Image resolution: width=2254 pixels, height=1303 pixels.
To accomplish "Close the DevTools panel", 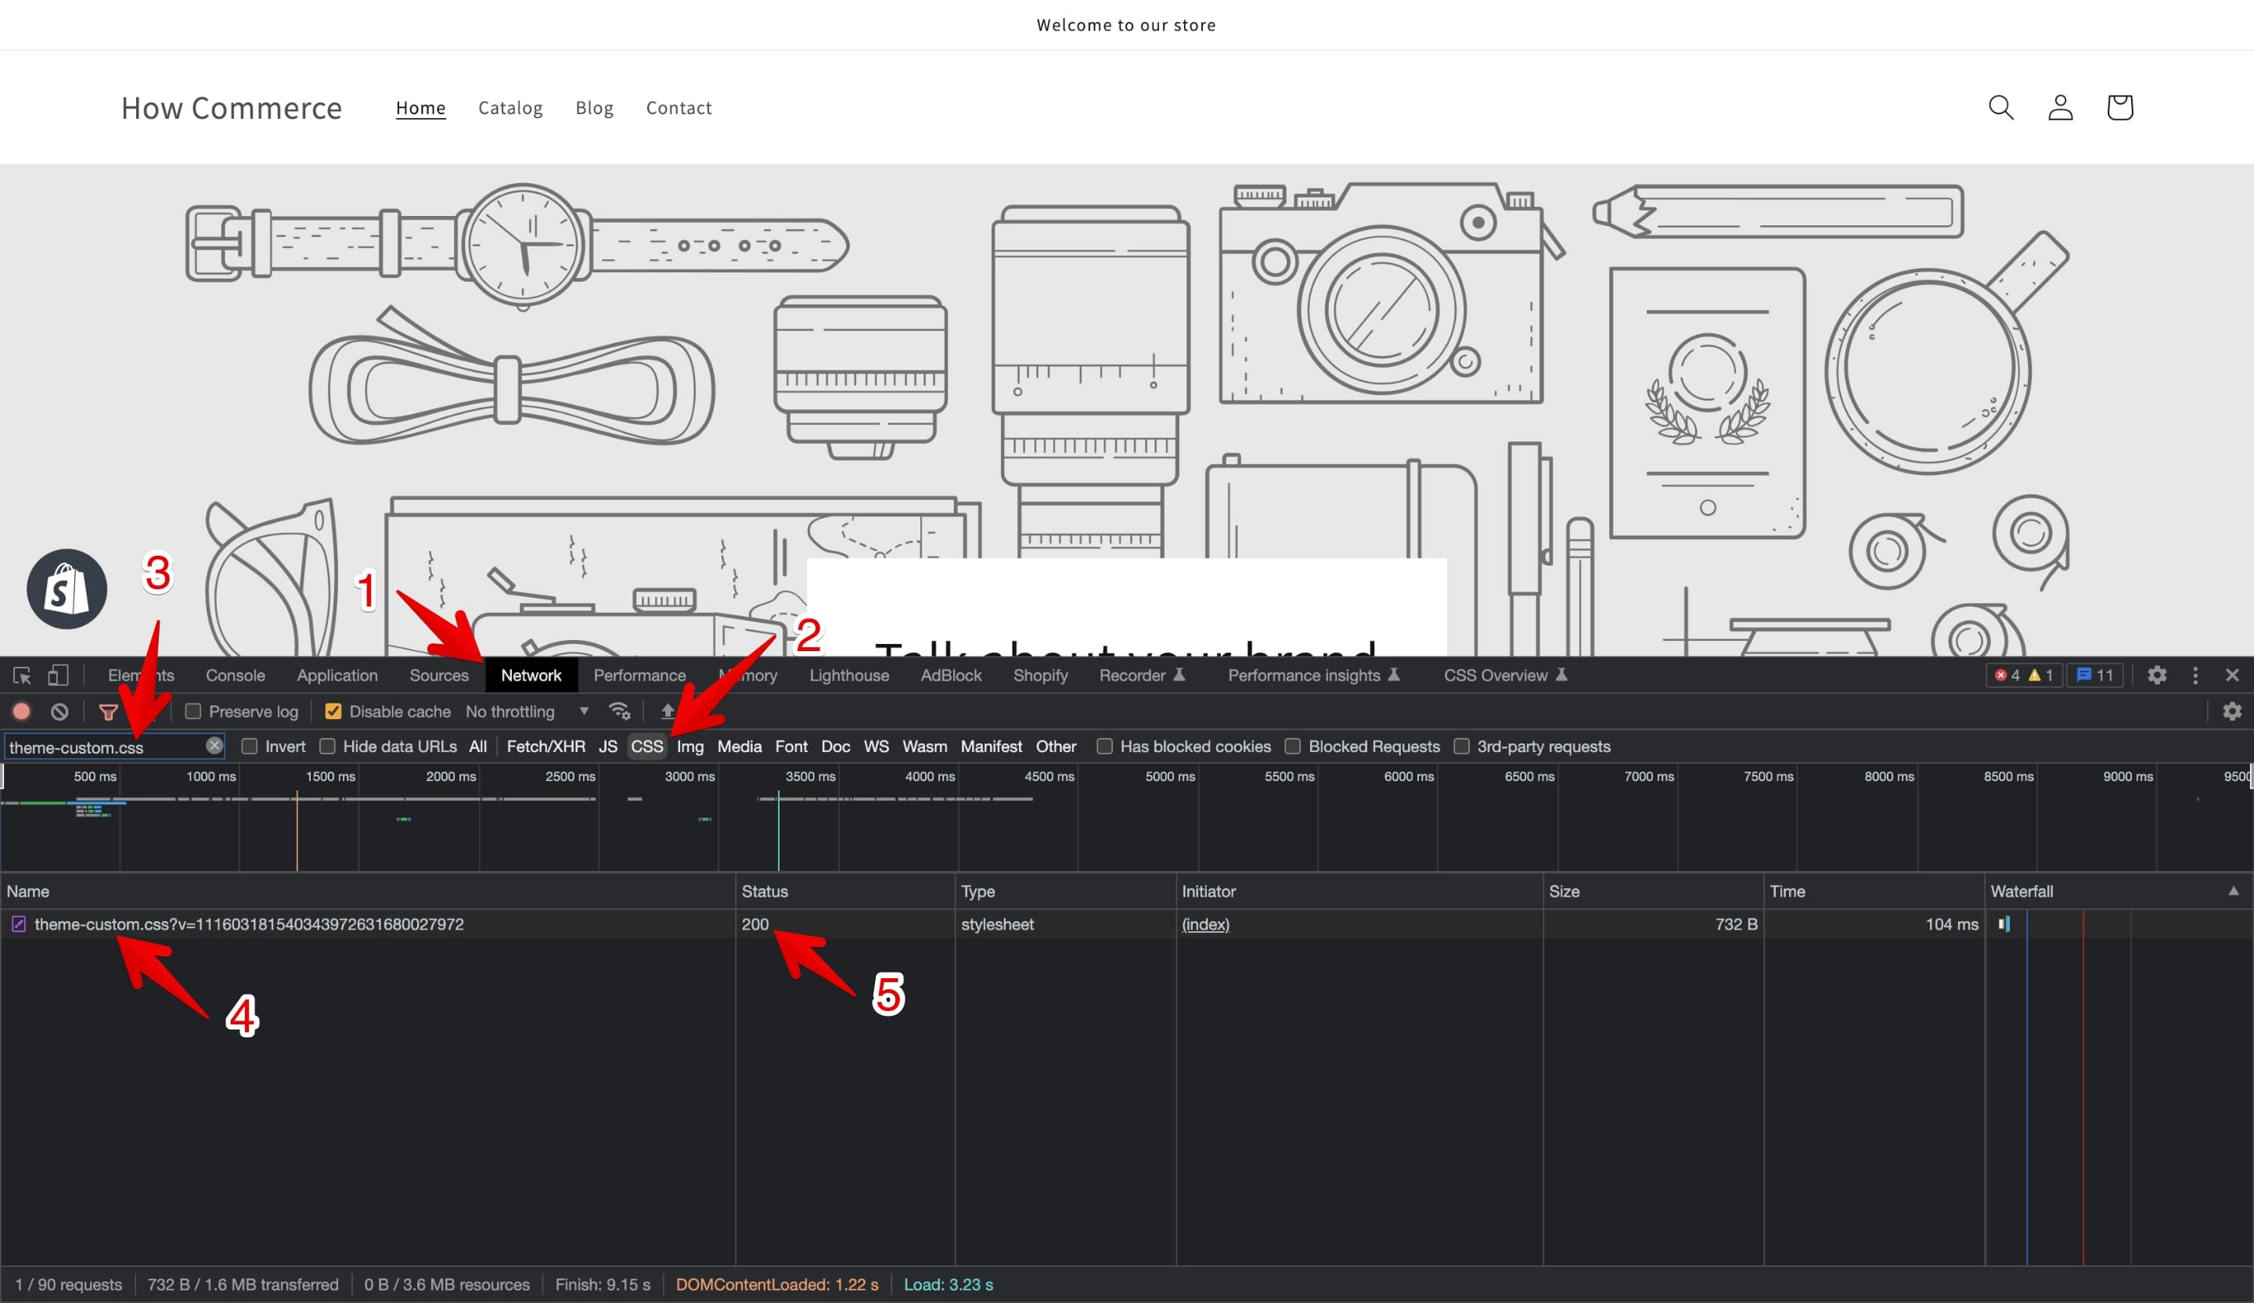I will (2231, 675).
